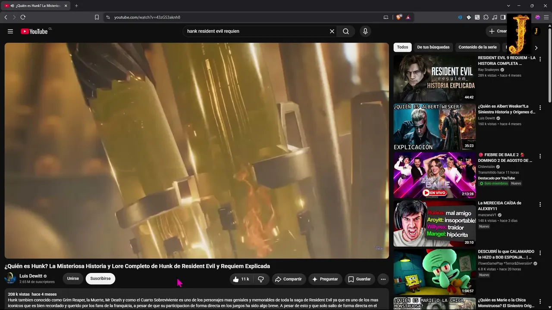Open options for La MERECIDA CAÍDA video
The height and width of the screenshot is (310, 552).
pos(540,205)
